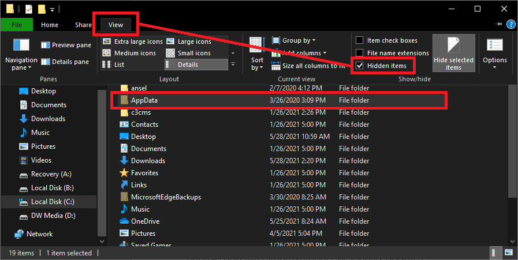Select Extra large icons layout
This screenshot has height=260, width=518.
coord(107,42)
